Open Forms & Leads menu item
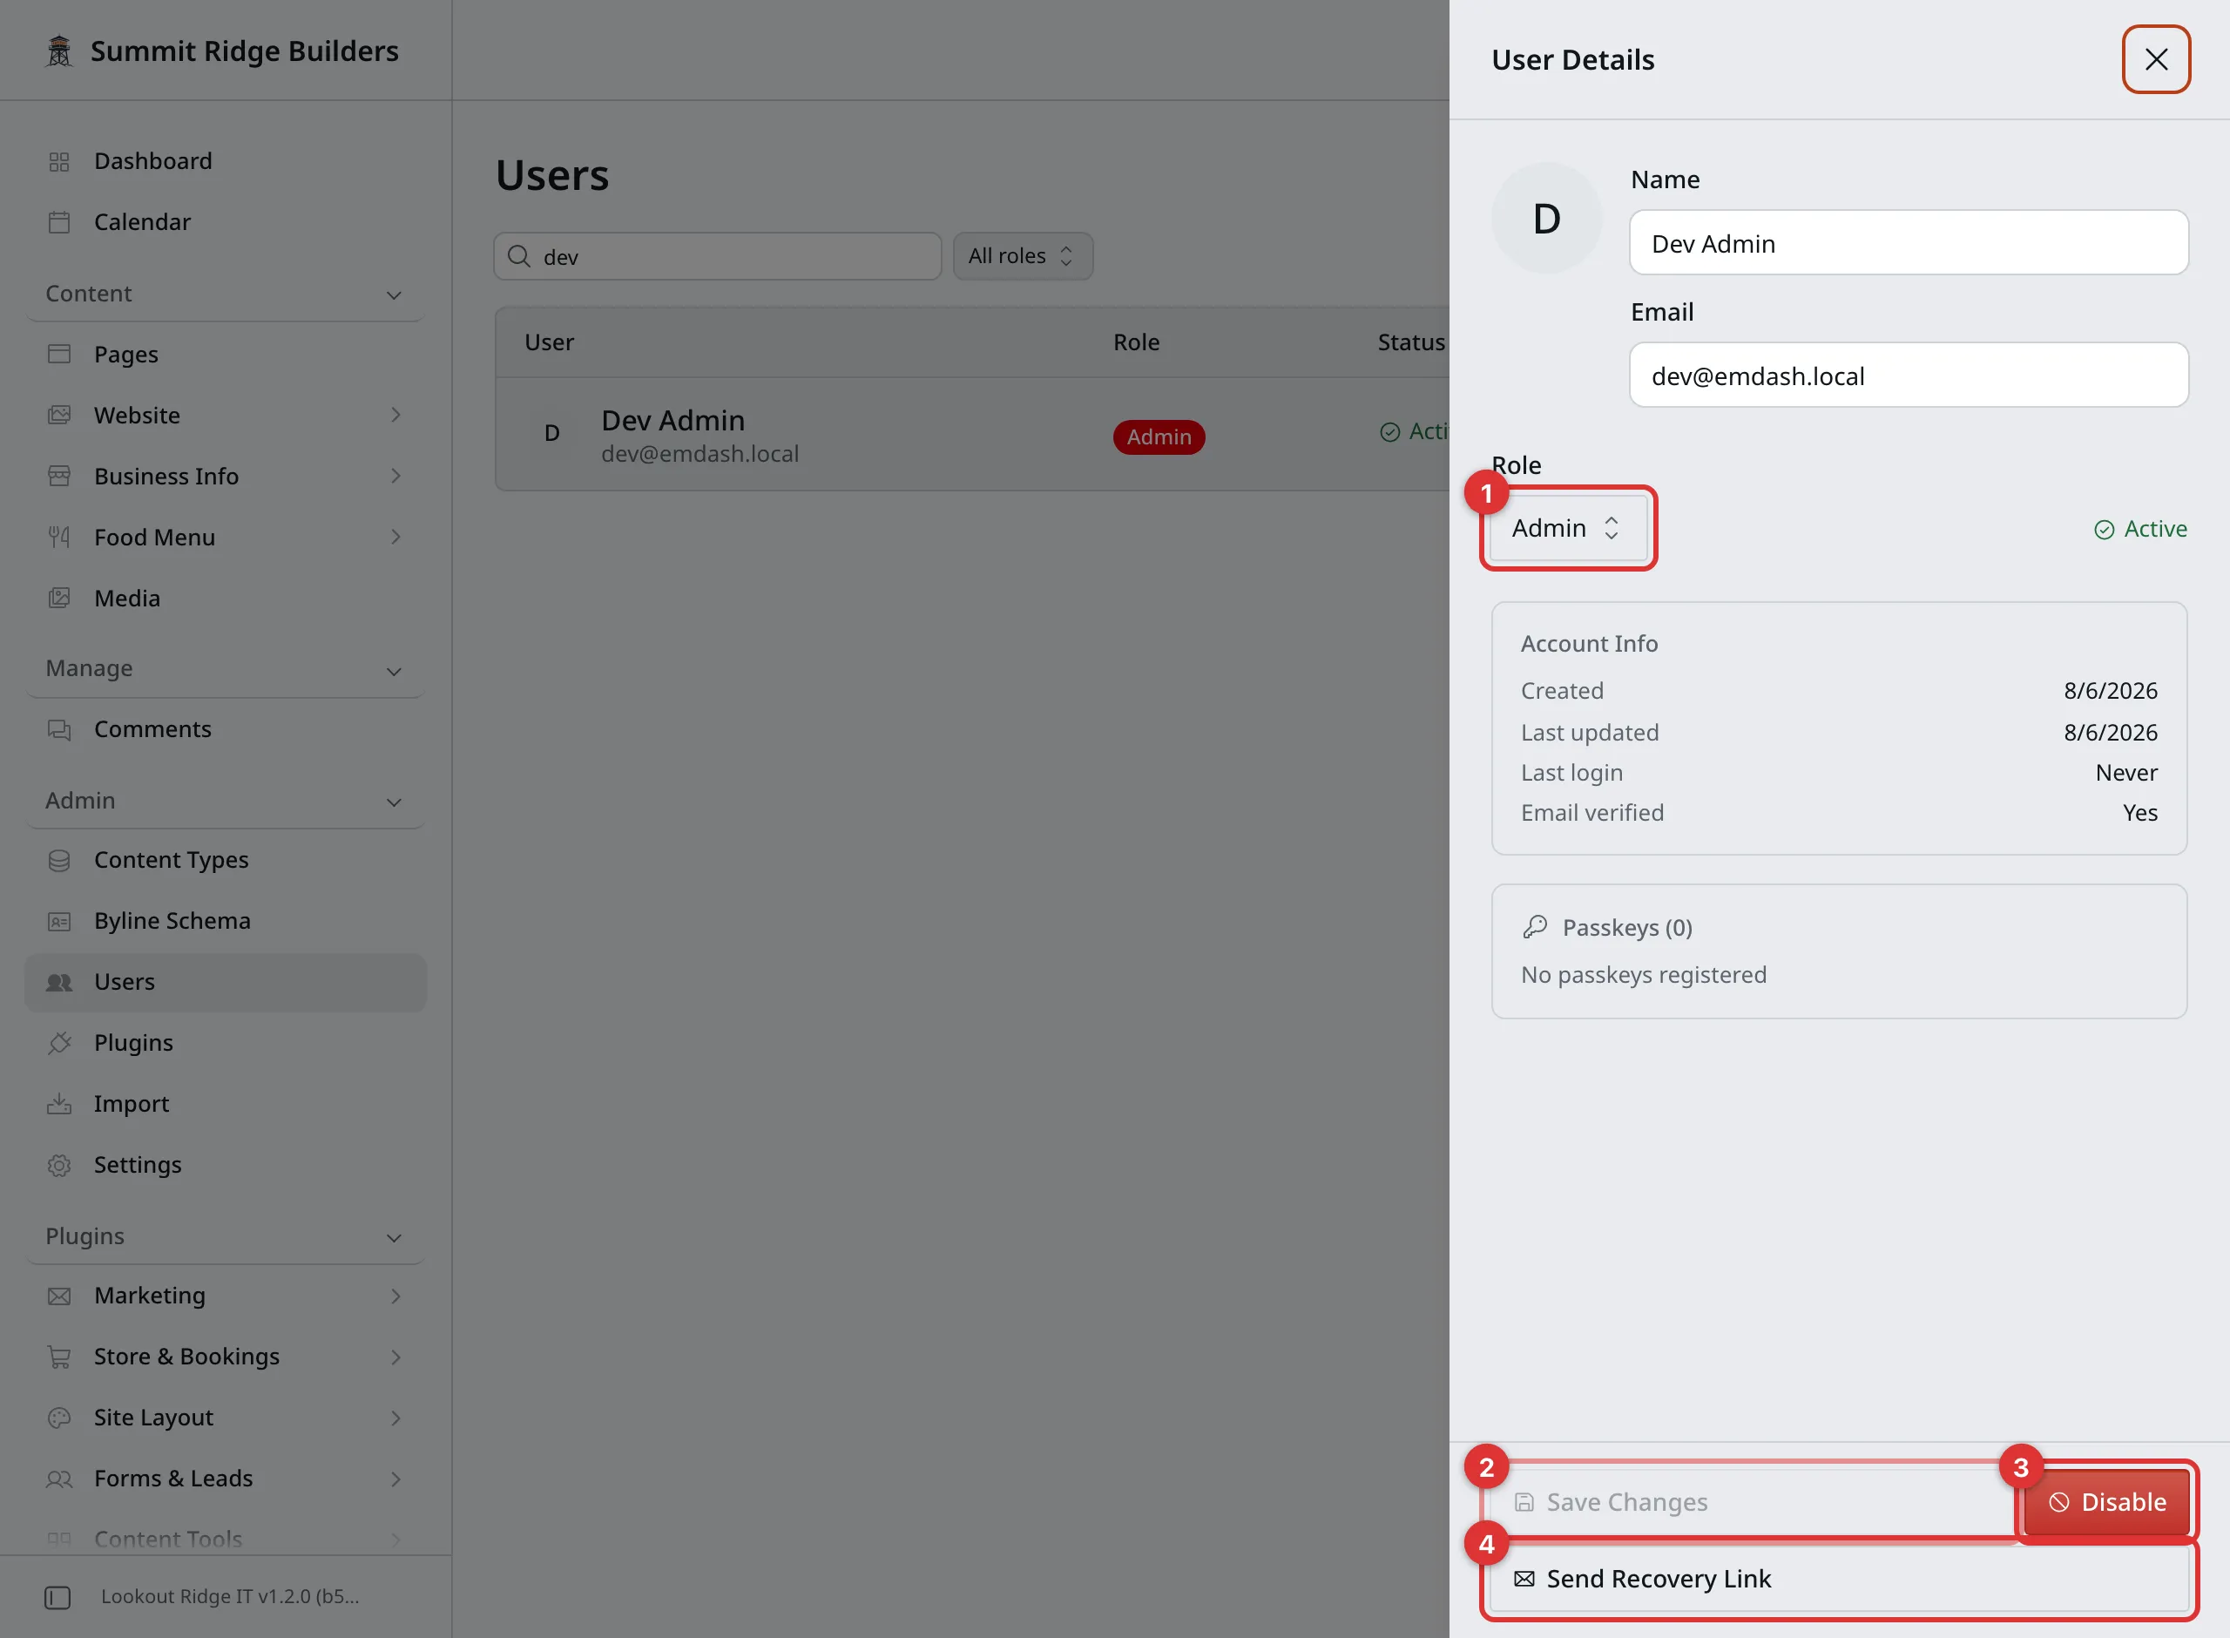The width and height of the screenshot is (2230, 1638). (x=225, y=1479)
